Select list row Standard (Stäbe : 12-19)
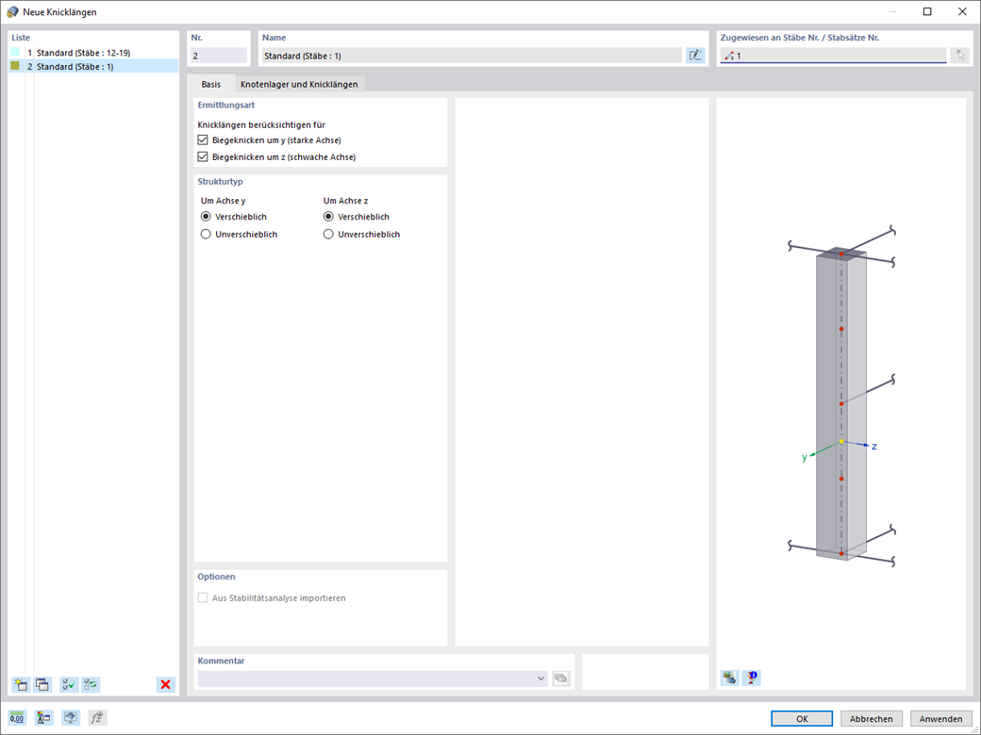The image size is (981, 735). [93, 53]
